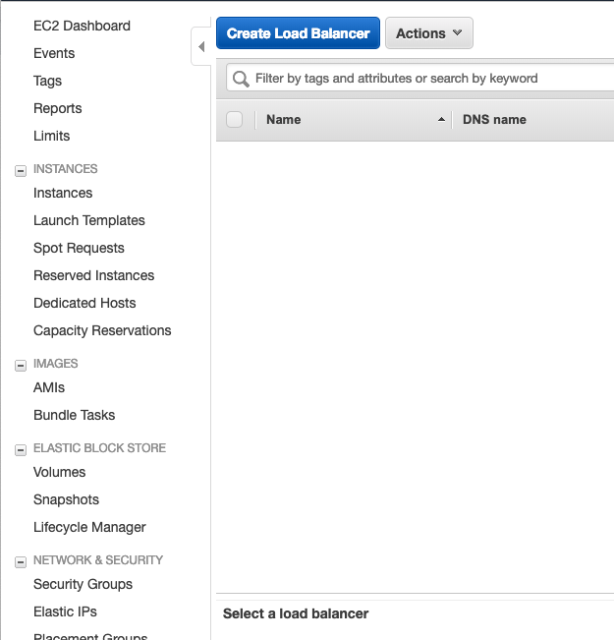The image size is (614, 640).
Task: Collapse the NETWORK & SECURITY section
Action: (20, 561)
